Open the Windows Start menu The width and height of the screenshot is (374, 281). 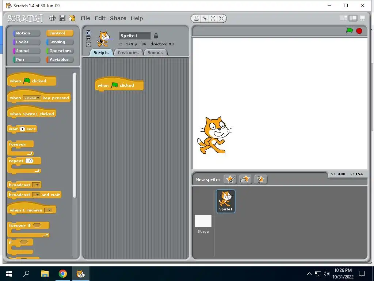(9, 274)
